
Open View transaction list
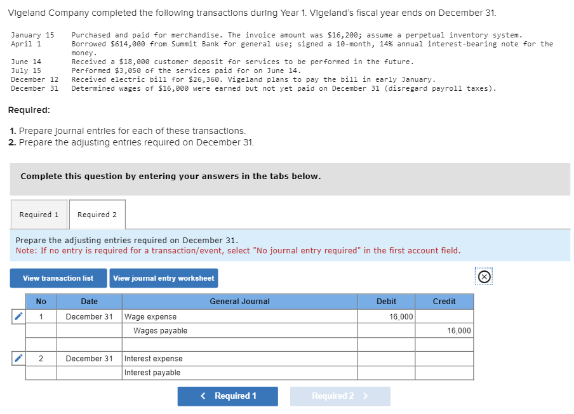click(58, 278)
